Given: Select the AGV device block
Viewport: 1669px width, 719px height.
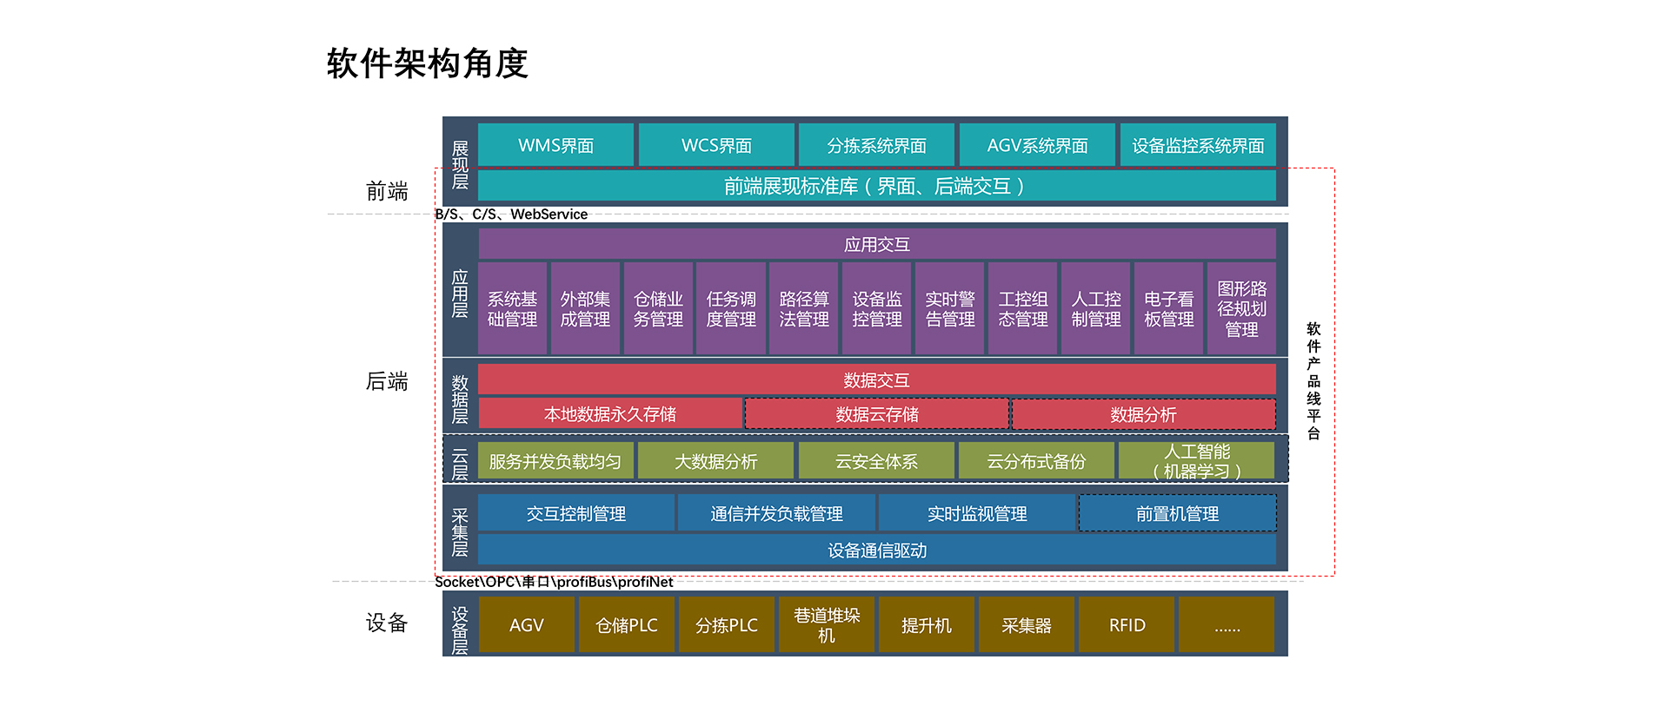Looking at the screenshot, I should [527, 624].
